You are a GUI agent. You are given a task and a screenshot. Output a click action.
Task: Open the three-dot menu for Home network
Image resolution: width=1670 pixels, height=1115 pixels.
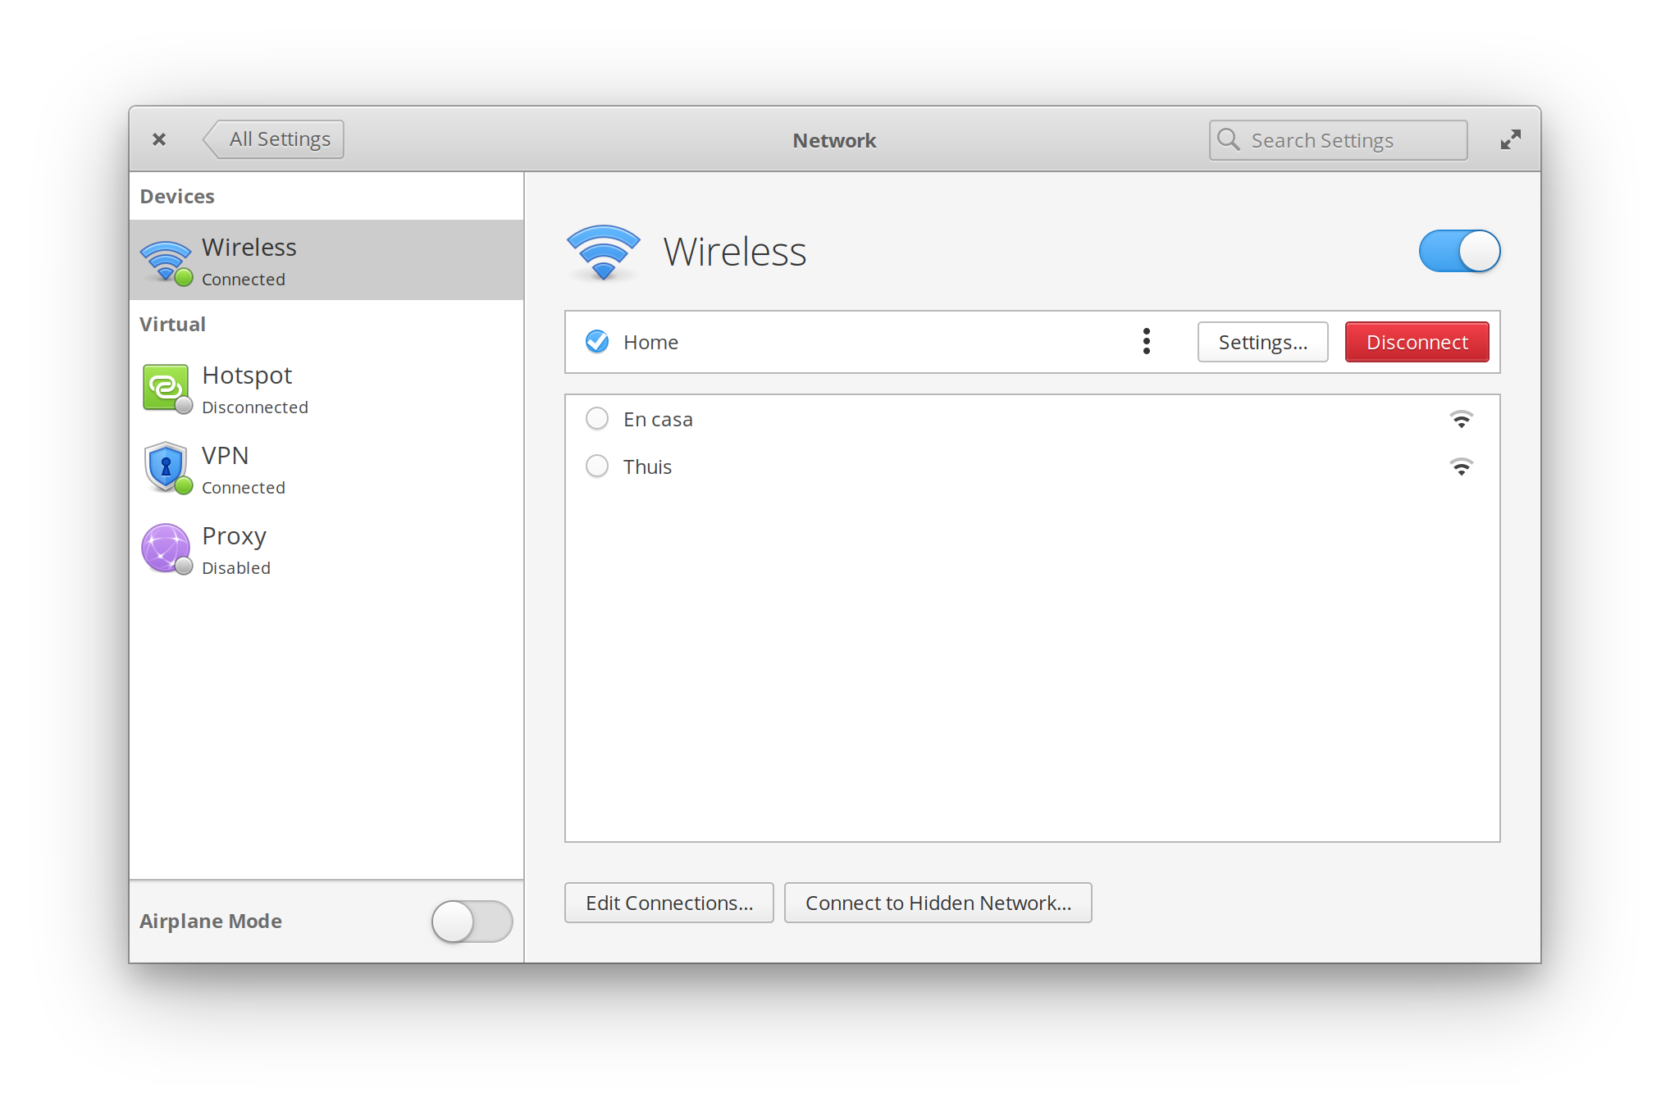1147,342
